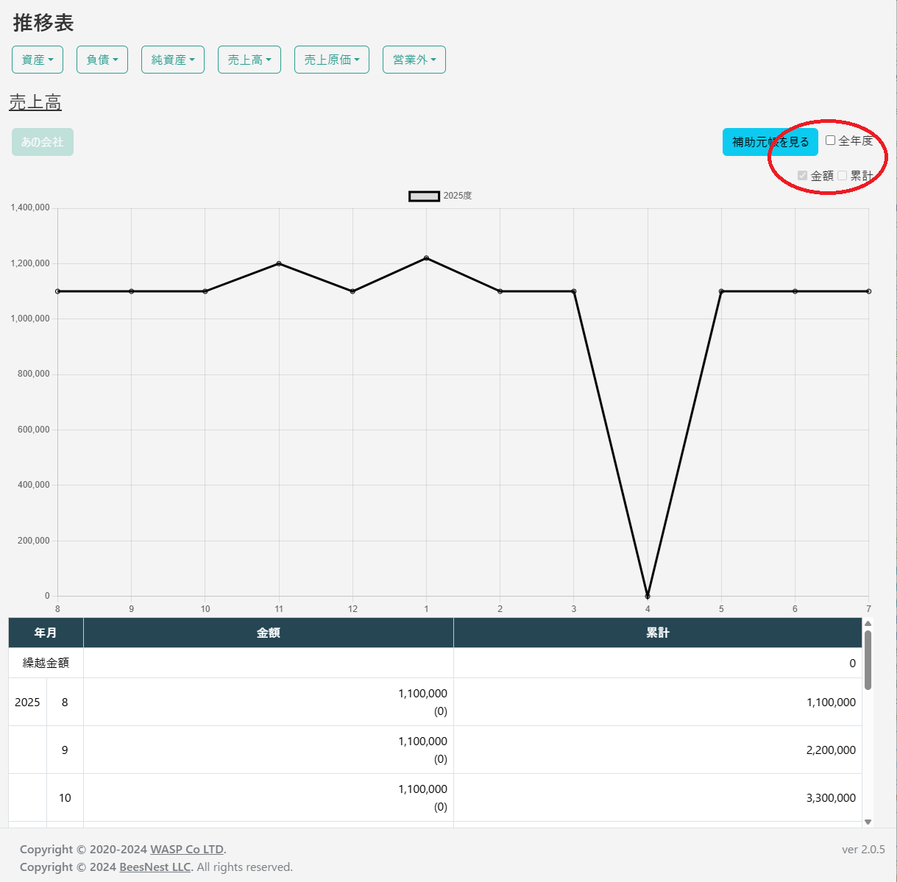Click the 金額 column header
The width and height of the screenshot is (897, 882).
click(x=269, y=633)
